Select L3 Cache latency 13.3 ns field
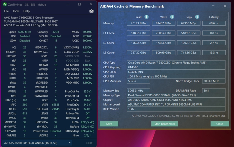 pyautogui.click(x=214, y=53)
